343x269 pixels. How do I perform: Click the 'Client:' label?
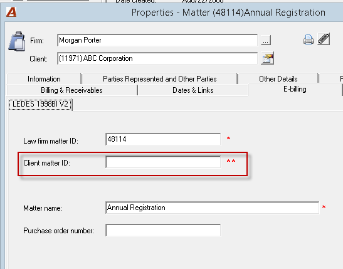(x=38, y=59)
